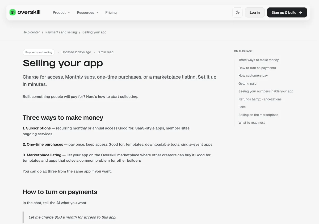Expand the Product dropdown chevron
The width and height of the screenshot is (319, 224).
pos(69,12)
